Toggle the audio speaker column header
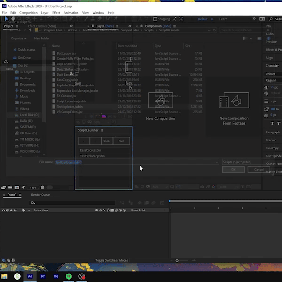 [x=8, y=210]
